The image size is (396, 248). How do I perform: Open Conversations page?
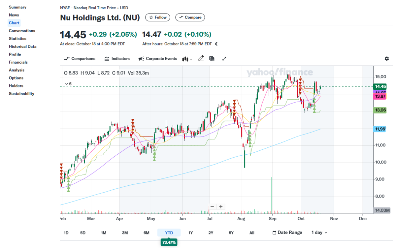tap(22, 31)
